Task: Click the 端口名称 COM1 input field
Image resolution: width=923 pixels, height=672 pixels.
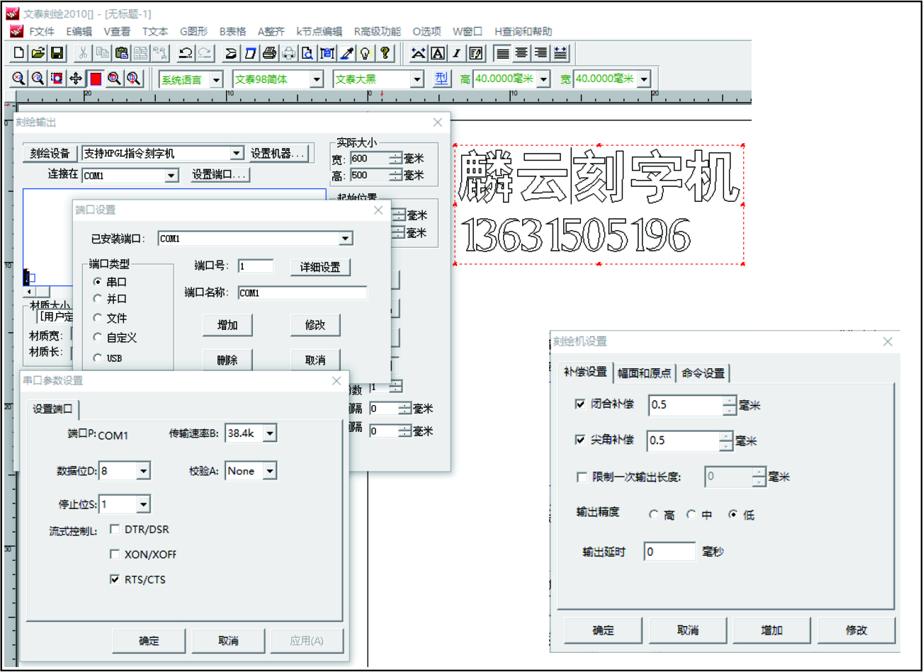Action: [302, 292]
